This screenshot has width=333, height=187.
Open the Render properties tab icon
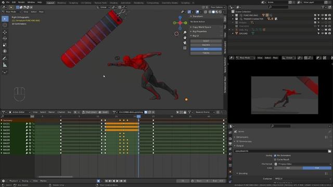pos(230,139)
